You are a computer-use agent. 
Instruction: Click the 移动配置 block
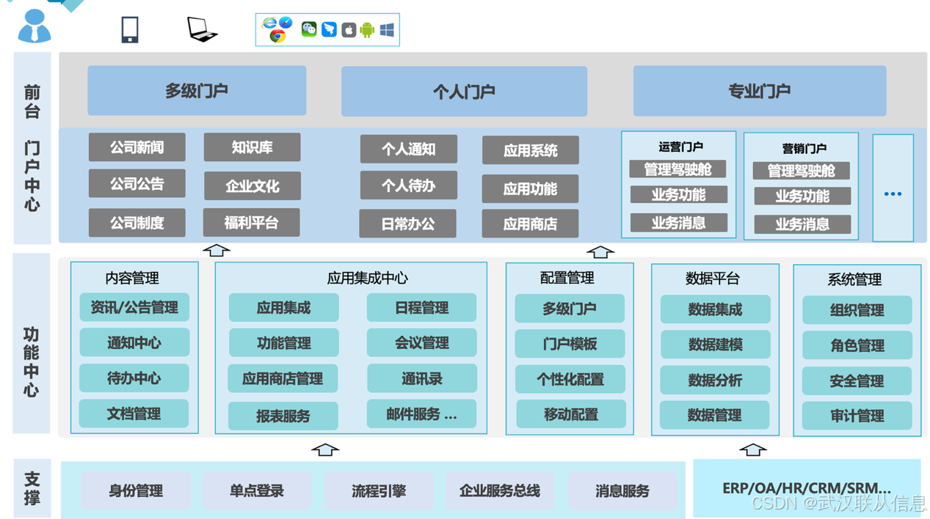click(571, 414)
